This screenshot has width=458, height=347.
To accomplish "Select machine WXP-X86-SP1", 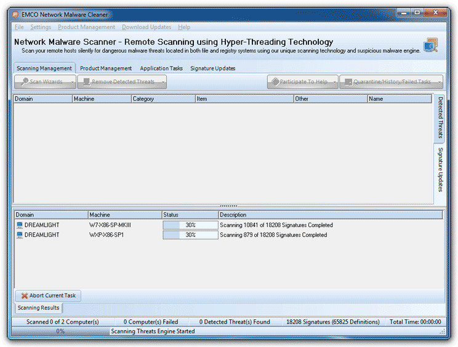I will [x=106, y=235].
